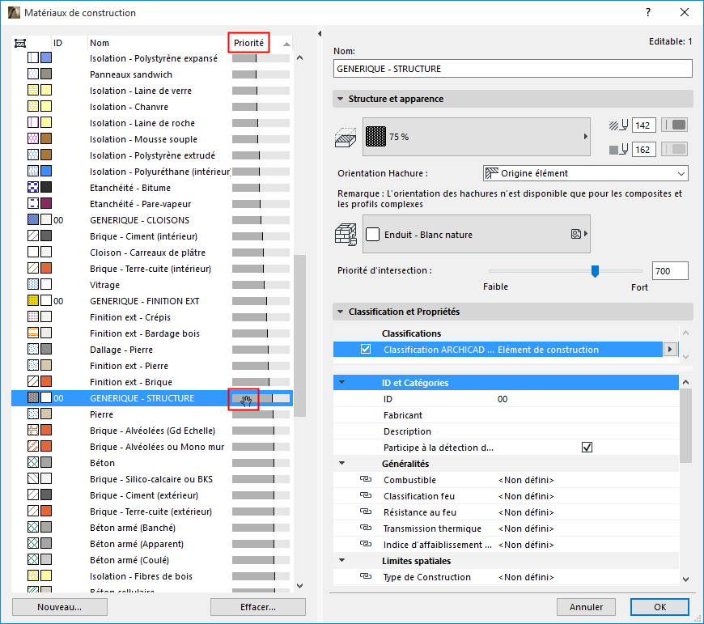Select Dallage - Pierre in the list

pos(152,350)
